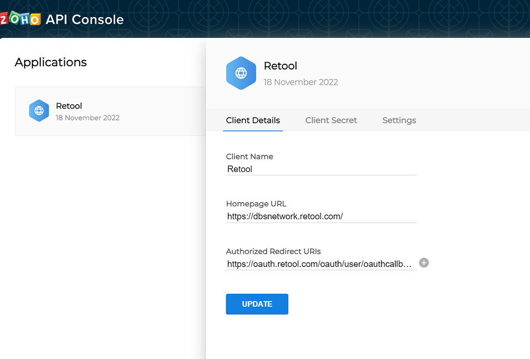Open the Settings tab
530x359 pixels.
coord(399,120)
